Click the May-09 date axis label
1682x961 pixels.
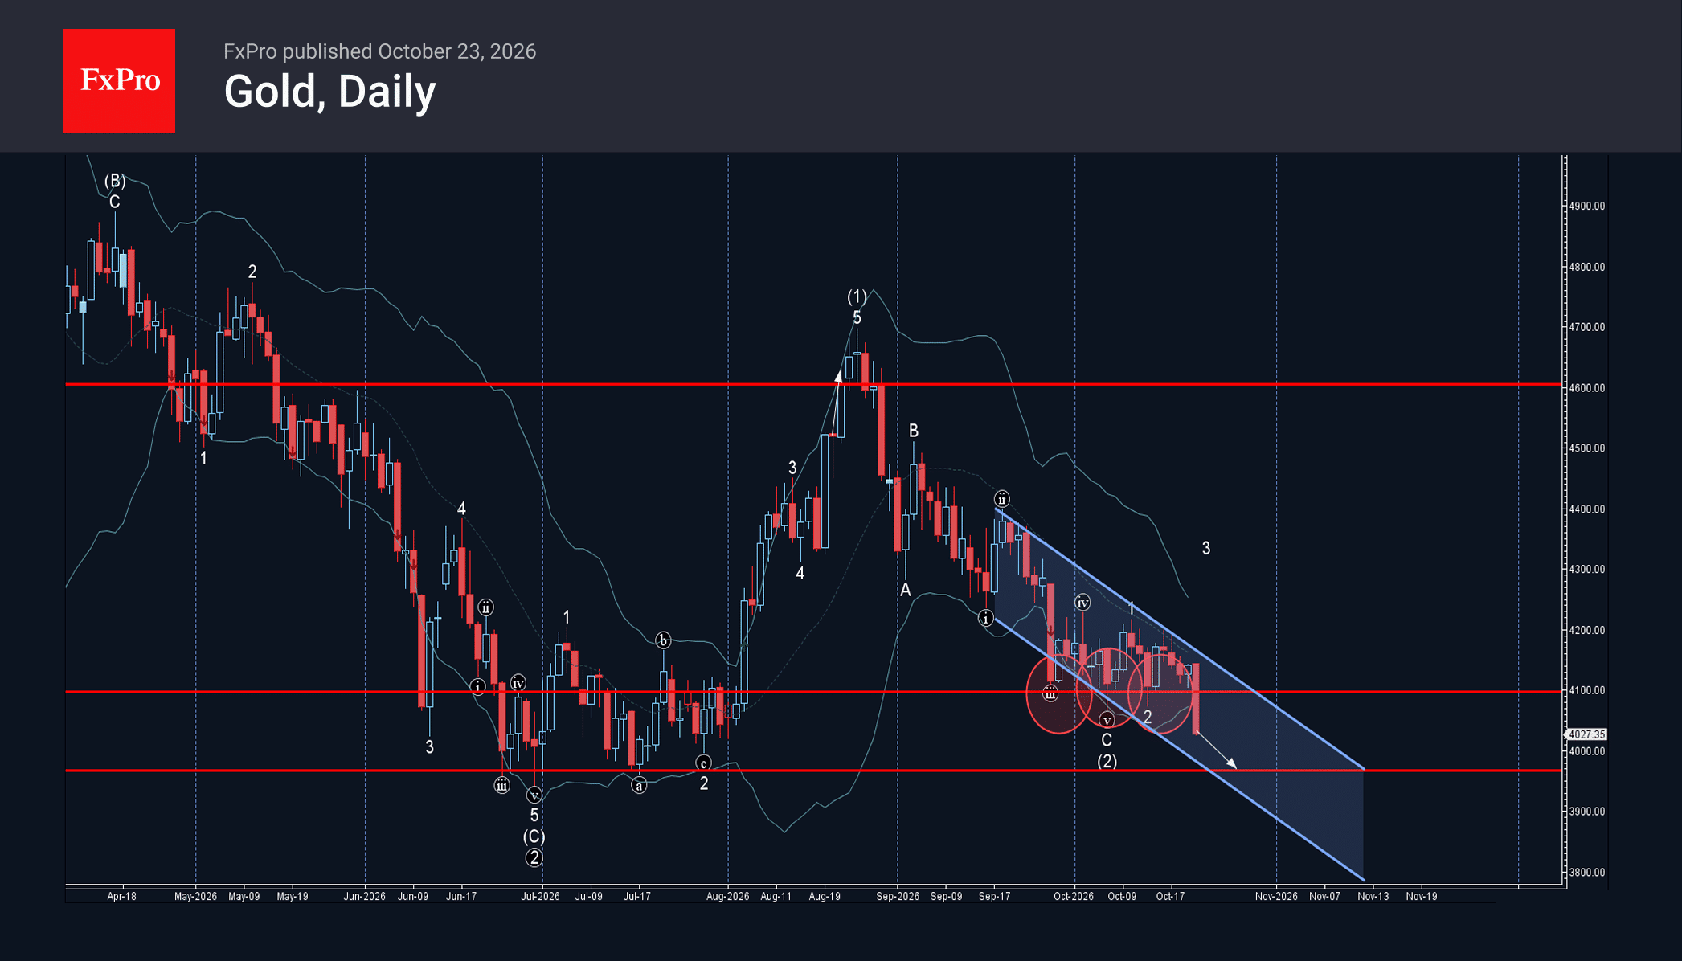click(244, 896)
